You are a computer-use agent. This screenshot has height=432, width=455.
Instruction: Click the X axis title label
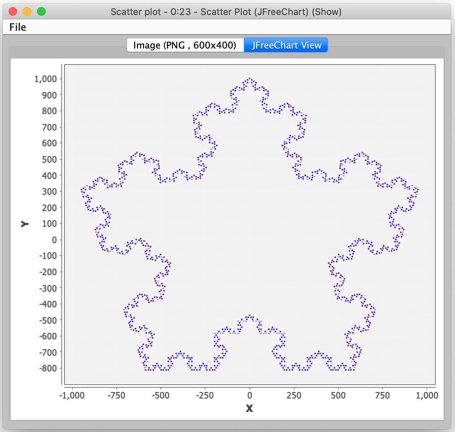(x=249, y=409)
